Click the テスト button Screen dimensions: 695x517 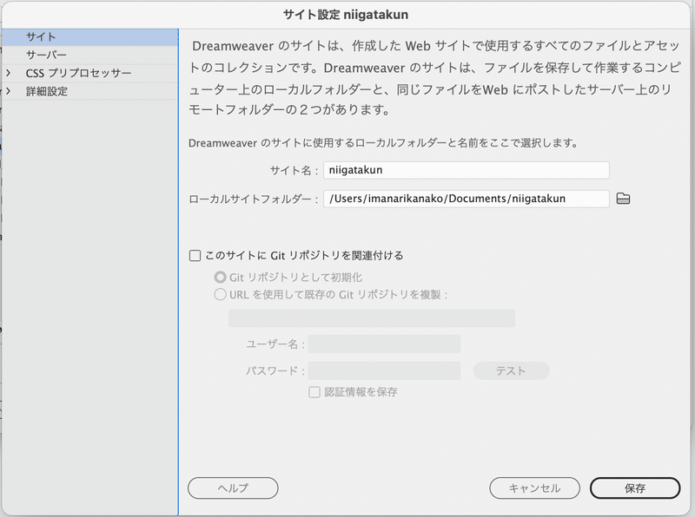511,371
